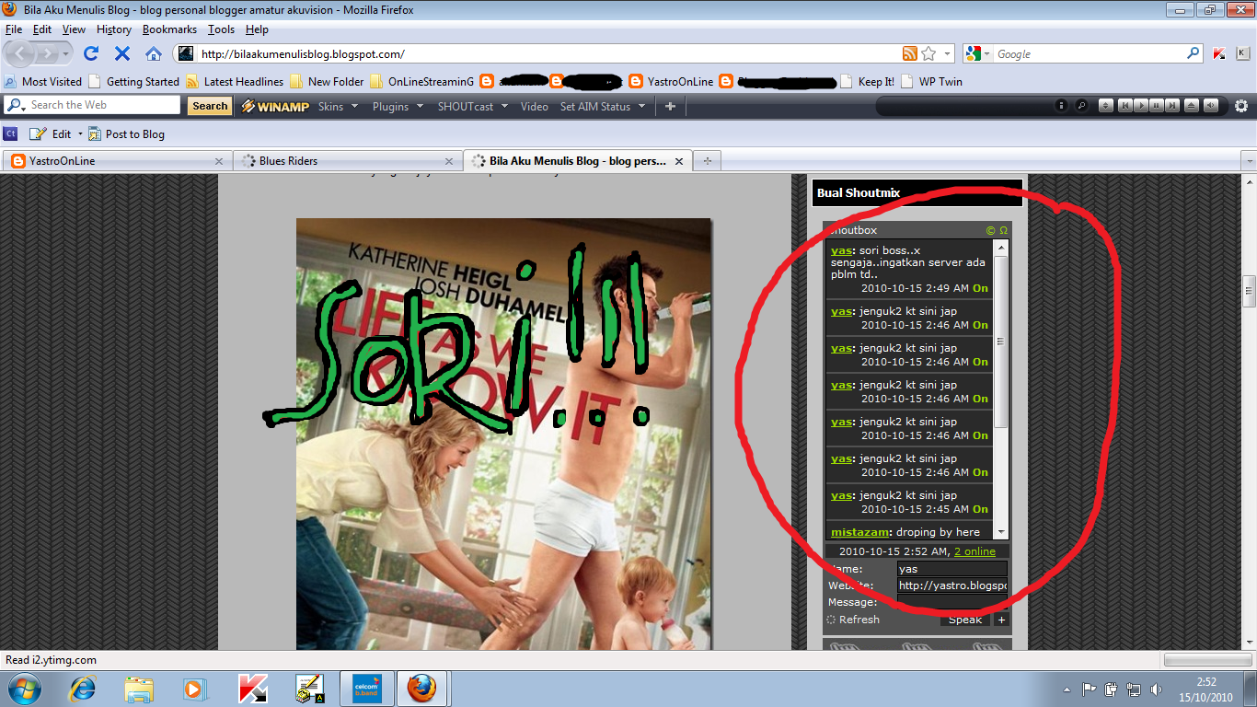Open the YastroOnLine bookmark
The height and width of the screenshot is (707, 1257).
coord(671,81)
